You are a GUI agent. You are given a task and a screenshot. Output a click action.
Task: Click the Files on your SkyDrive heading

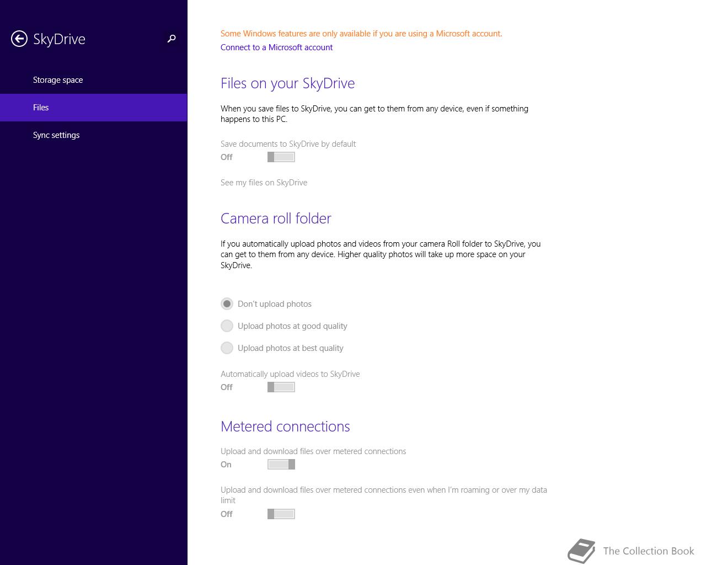[x=287, y=83]
